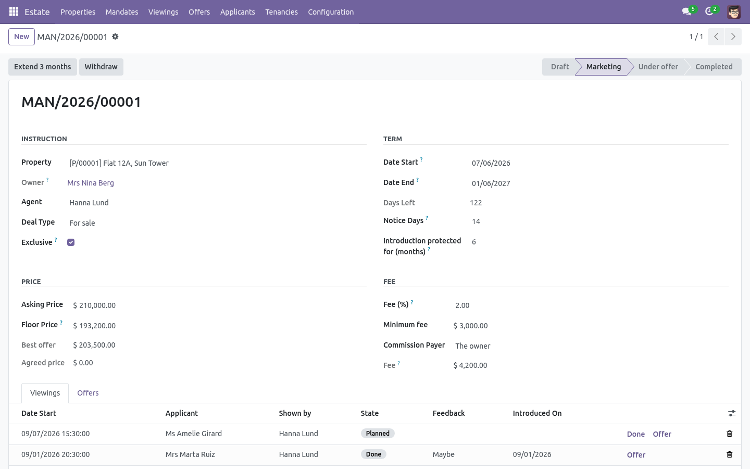Open the Deal Type selection

tap(217, 223)
